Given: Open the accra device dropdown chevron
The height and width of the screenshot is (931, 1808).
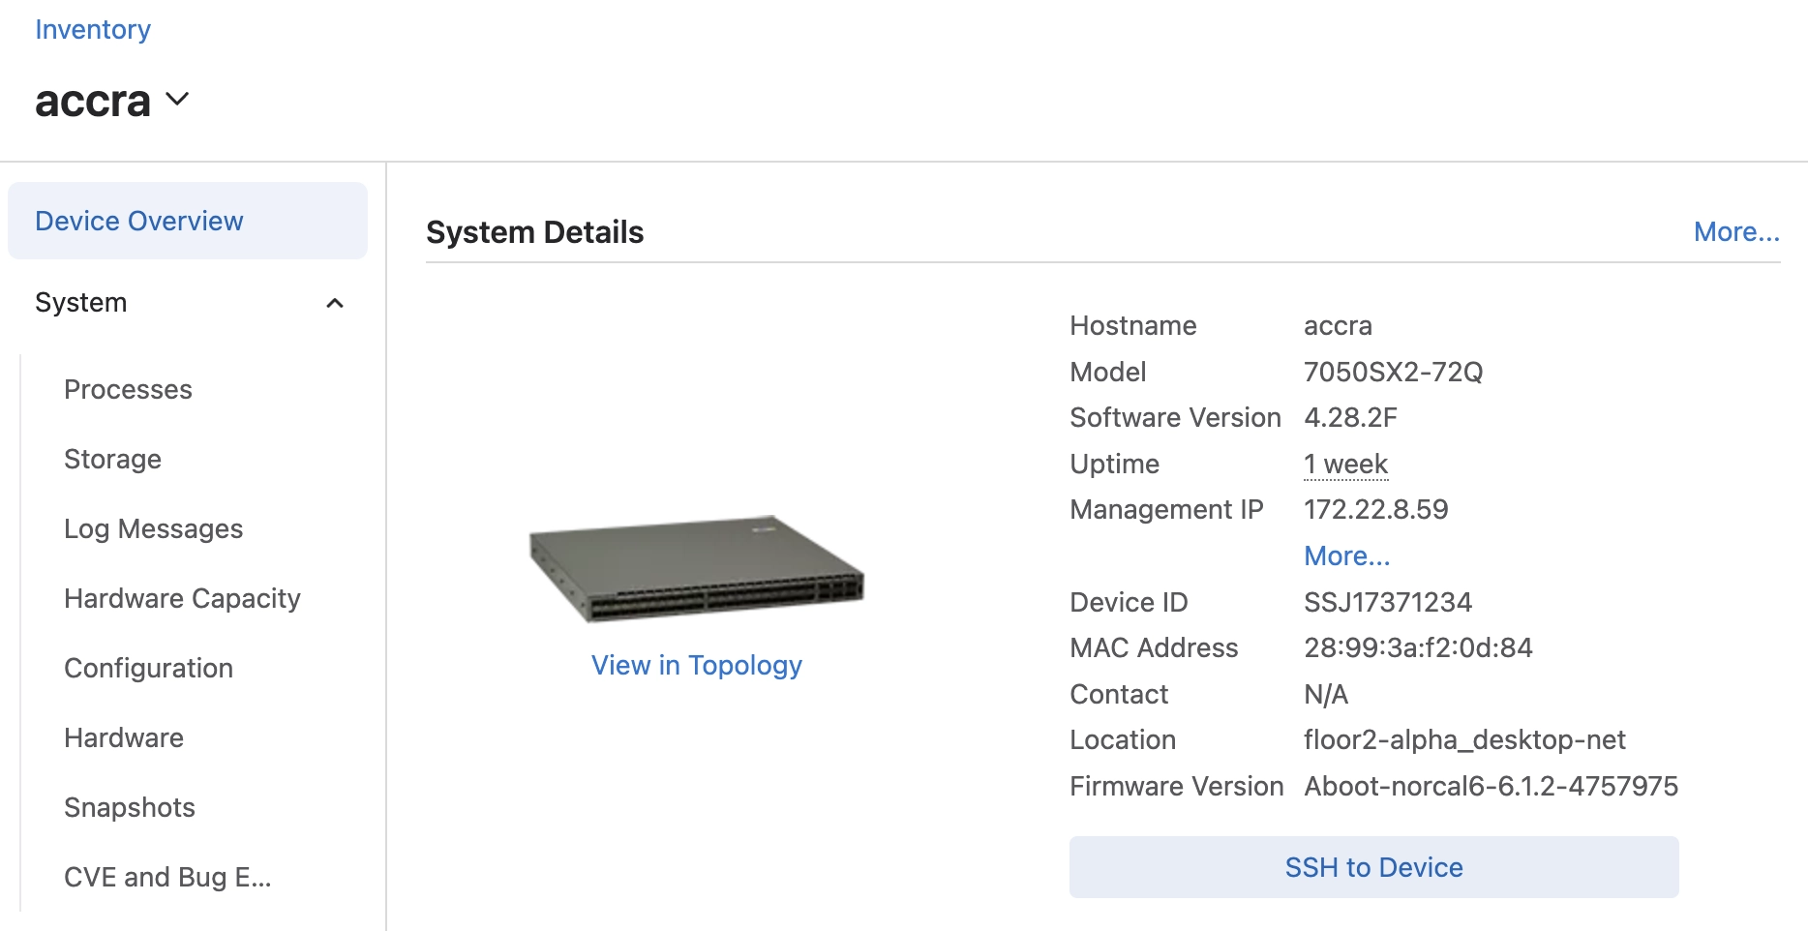Looking at the screenshot, I should pos(177,100).
